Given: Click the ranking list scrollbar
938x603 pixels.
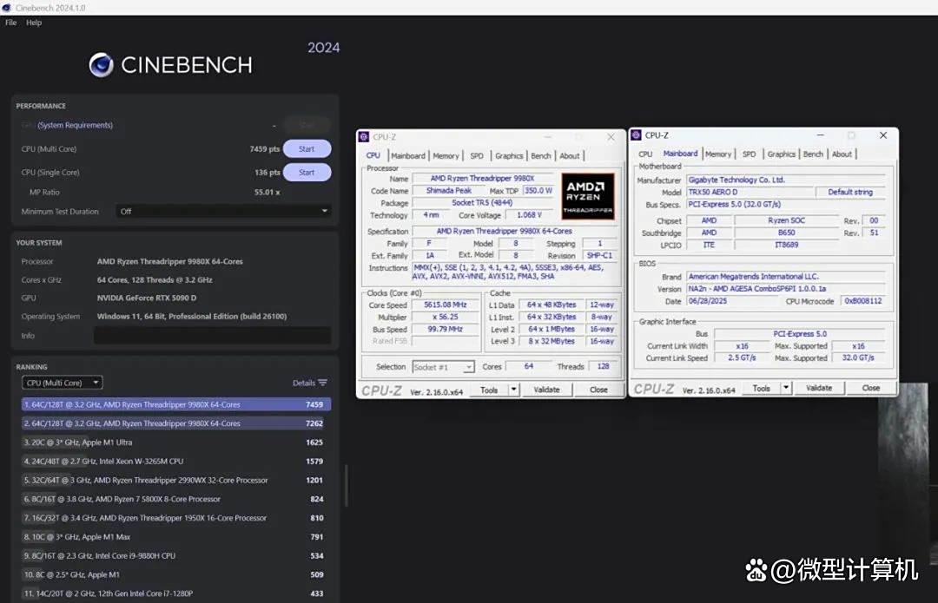Looking at the screenshot, I should (346, 486).
